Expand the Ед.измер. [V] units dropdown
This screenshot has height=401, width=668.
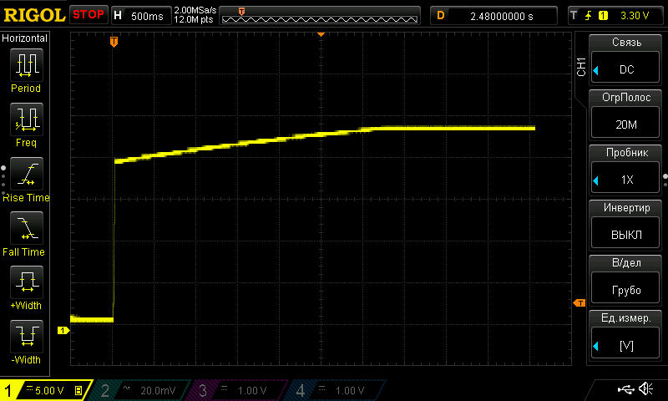626,335
